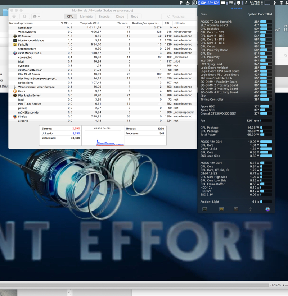Select the netbarrierm process row
The height and width of the screenshot is (296, 288).
[103, 83]
